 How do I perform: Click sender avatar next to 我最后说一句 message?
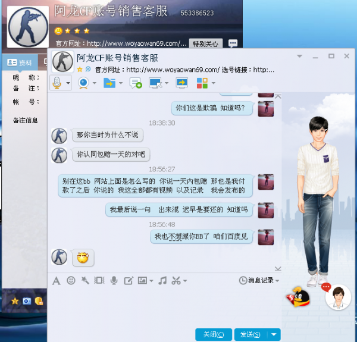click(x=266, y=210)
